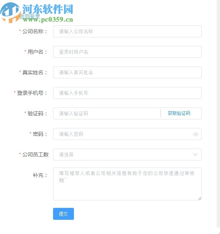
Task: Click the www.pc0359.cn watermark text
Action: [48, 19]
